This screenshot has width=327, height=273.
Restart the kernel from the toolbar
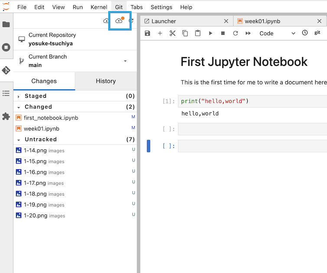[235, 33]
